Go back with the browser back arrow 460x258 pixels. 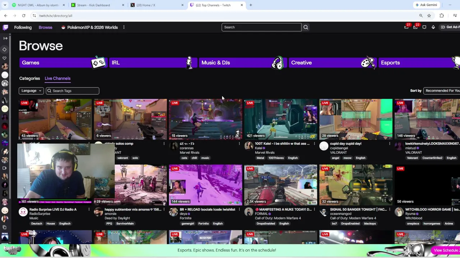[x=6, y=16]
